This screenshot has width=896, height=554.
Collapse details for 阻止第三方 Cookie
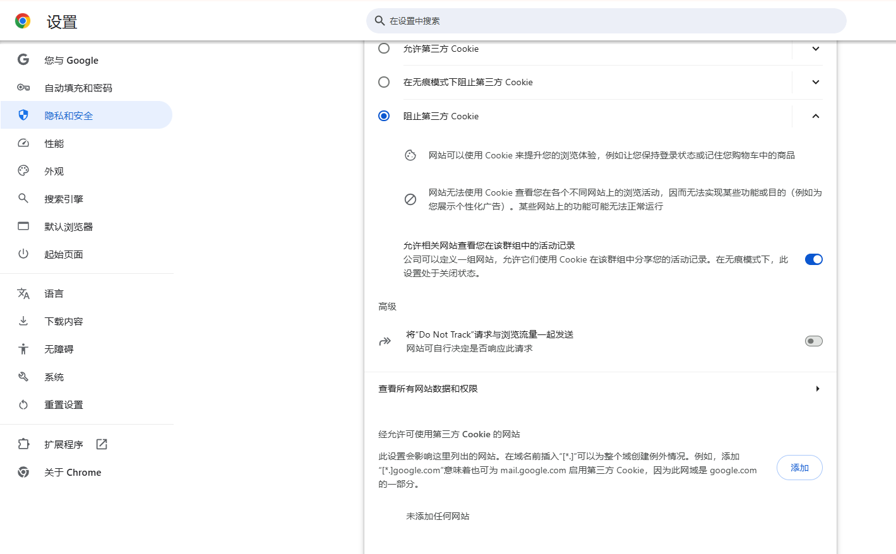pyautogui.click(x=816, y=116)
